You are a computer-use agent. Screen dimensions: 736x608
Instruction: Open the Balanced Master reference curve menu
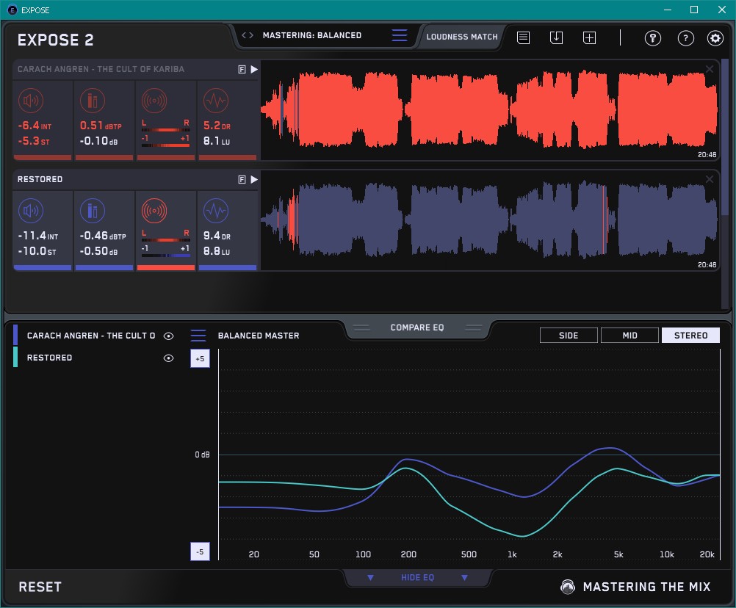[198, 336]
